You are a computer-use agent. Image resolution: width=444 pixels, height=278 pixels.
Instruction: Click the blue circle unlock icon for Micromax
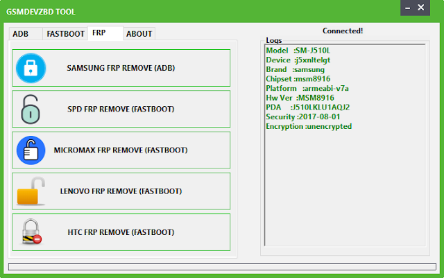coord(31,150)
